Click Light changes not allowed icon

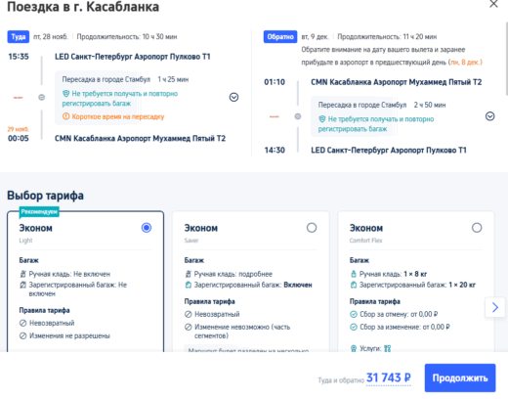click(22, 335)
